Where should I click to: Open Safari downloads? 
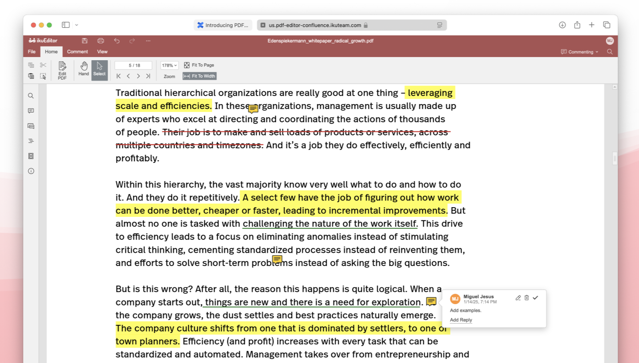point(562,25)
